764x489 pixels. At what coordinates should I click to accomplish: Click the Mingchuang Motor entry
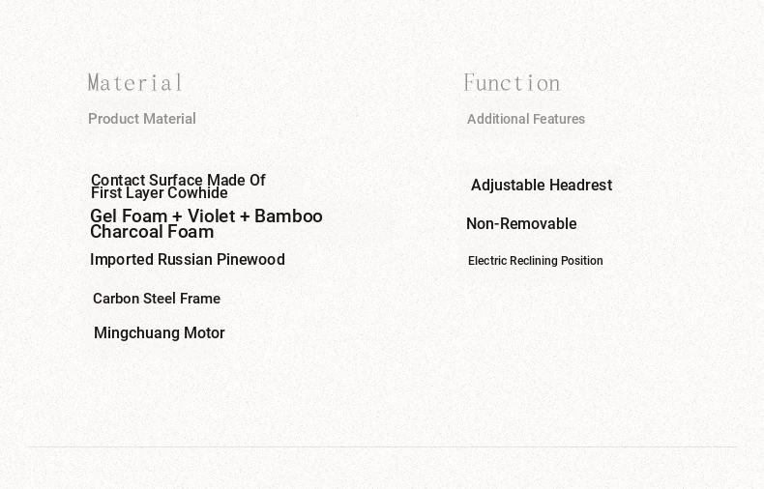click(x=160, y=332)
